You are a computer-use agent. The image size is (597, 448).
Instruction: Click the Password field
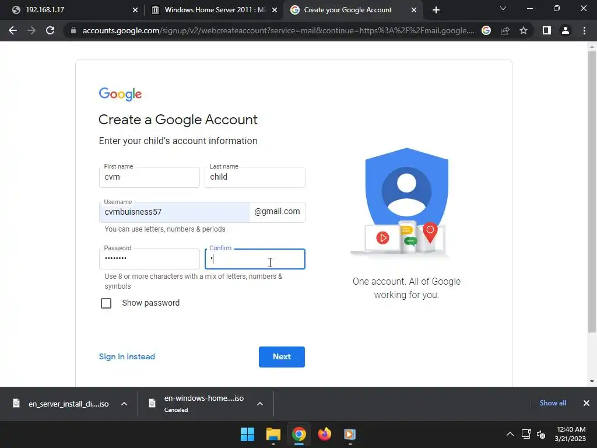(149, 259)
